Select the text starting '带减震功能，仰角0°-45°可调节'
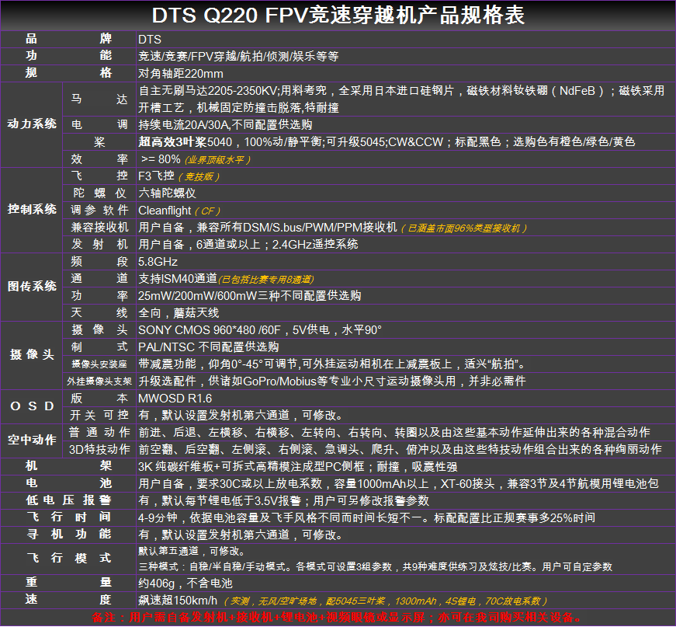The height and width of the screenshot is (627, 676). click(x=331, y=364)
